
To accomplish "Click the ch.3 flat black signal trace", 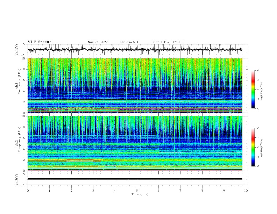I will pos(135,179).
